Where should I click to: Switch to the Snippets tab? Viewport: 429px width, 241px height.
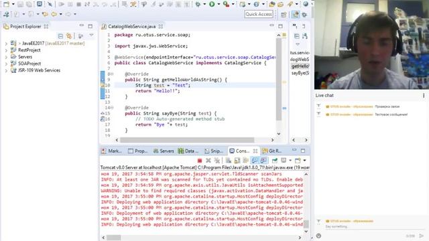click(x=214, y=151)
